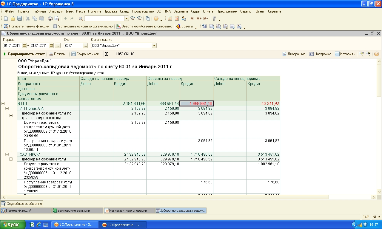
Task: Click the horizontal scrollbar right arrow
Action: point(374,197)
